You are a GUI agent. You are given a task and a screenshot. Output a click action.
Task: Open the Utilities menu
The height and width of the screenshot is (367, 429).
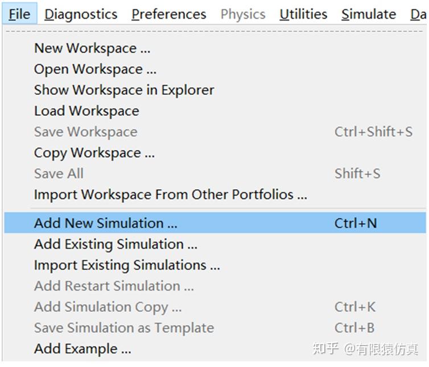pyautogui.click(x=303, y=14)
